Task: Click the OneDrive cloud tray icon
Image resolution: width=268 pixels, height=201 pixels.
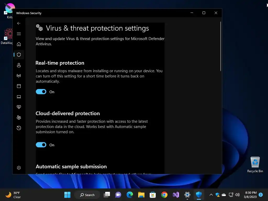Action: pos(224,195)
